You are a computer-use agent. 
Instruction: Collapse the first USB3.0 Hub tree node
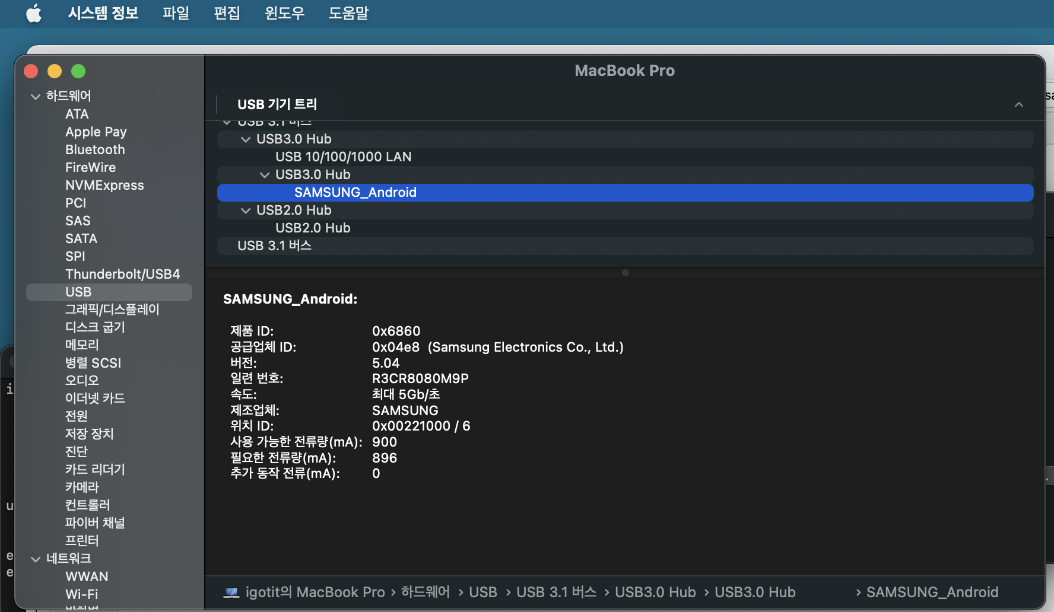pos(246,139)
